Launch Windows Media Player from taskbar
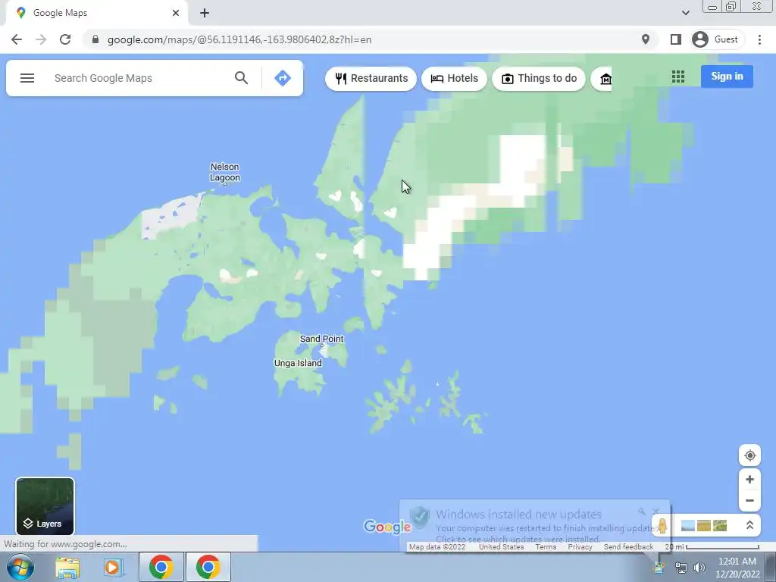Image resolution: width=776 pixels, height=582 pixels. pos(113,567)
